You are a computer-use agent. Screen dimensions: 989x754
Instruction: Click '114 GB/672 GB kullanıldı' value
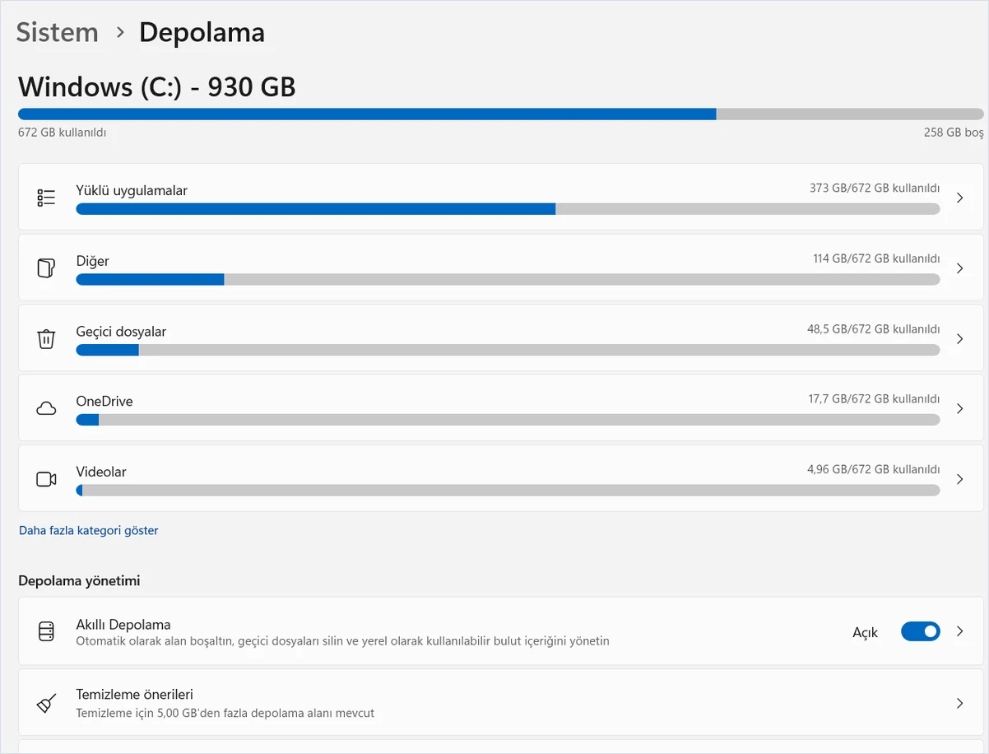[x=876, y=258]
